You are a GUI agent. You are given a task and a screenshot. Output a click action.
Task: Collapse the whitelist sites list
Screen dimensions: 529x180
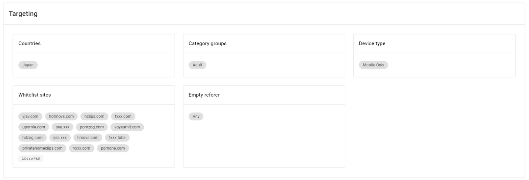pyautogui.click(x=31, y=159)
